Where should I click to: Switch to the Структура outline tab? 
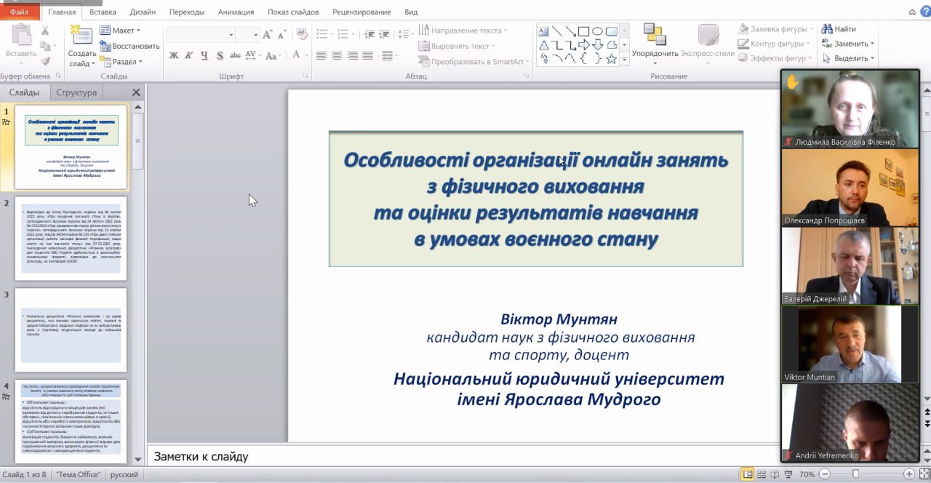click(x=76, y=92)
